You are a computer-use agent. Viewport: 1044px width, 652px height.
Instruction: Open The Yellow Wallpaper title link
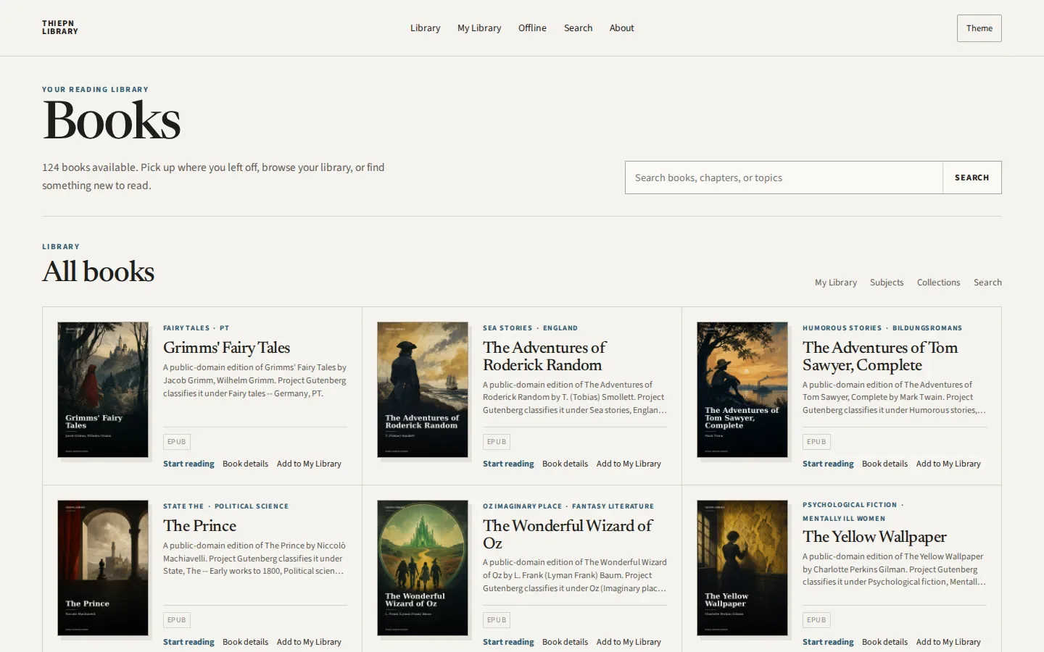(x=874, y=537)
